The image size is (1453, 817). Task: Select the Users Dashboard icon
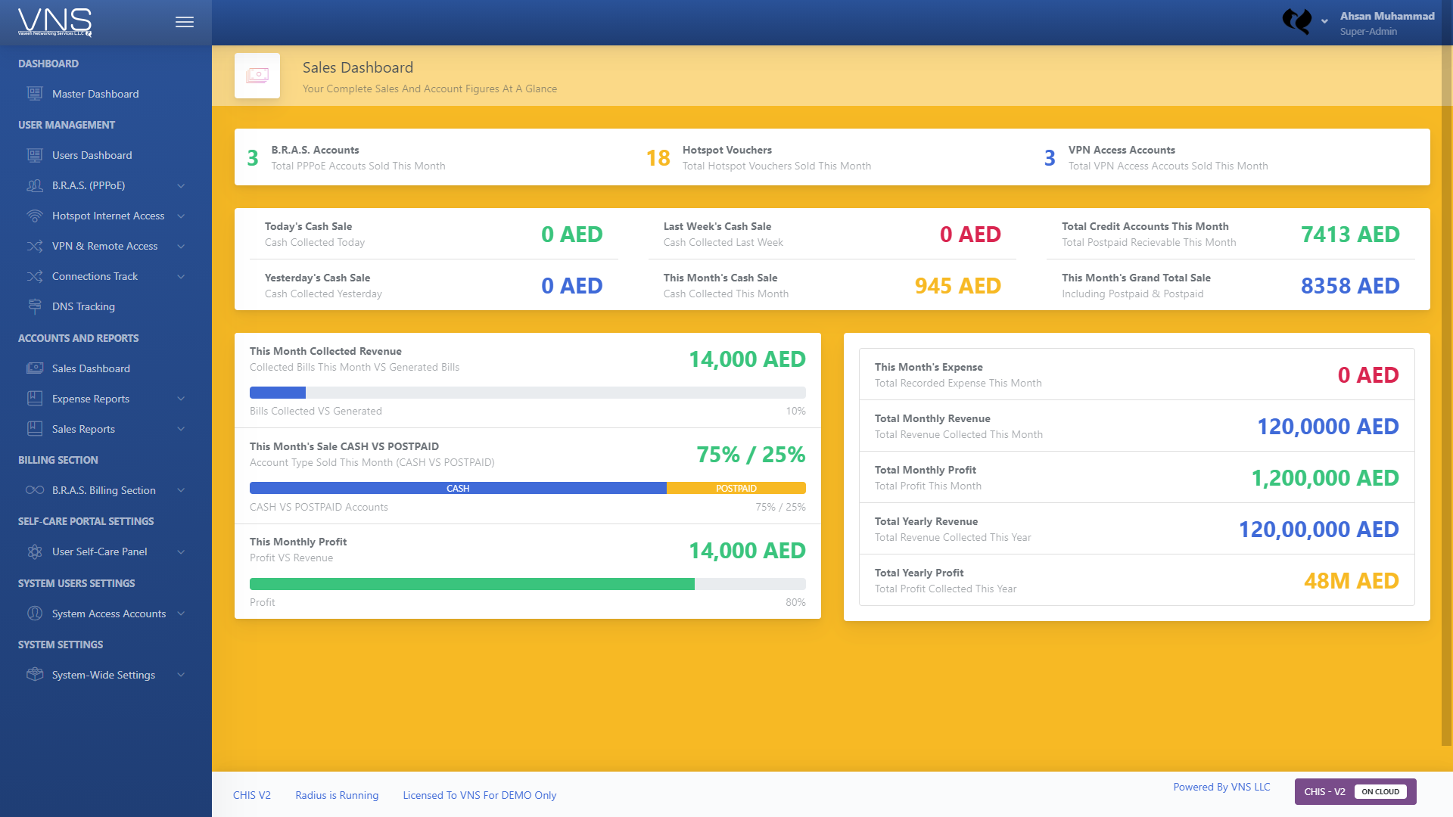pyautogui.click(x=34, y=154)
